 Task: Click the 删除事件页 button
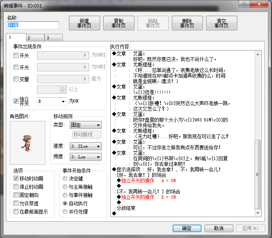pos(187,23)
